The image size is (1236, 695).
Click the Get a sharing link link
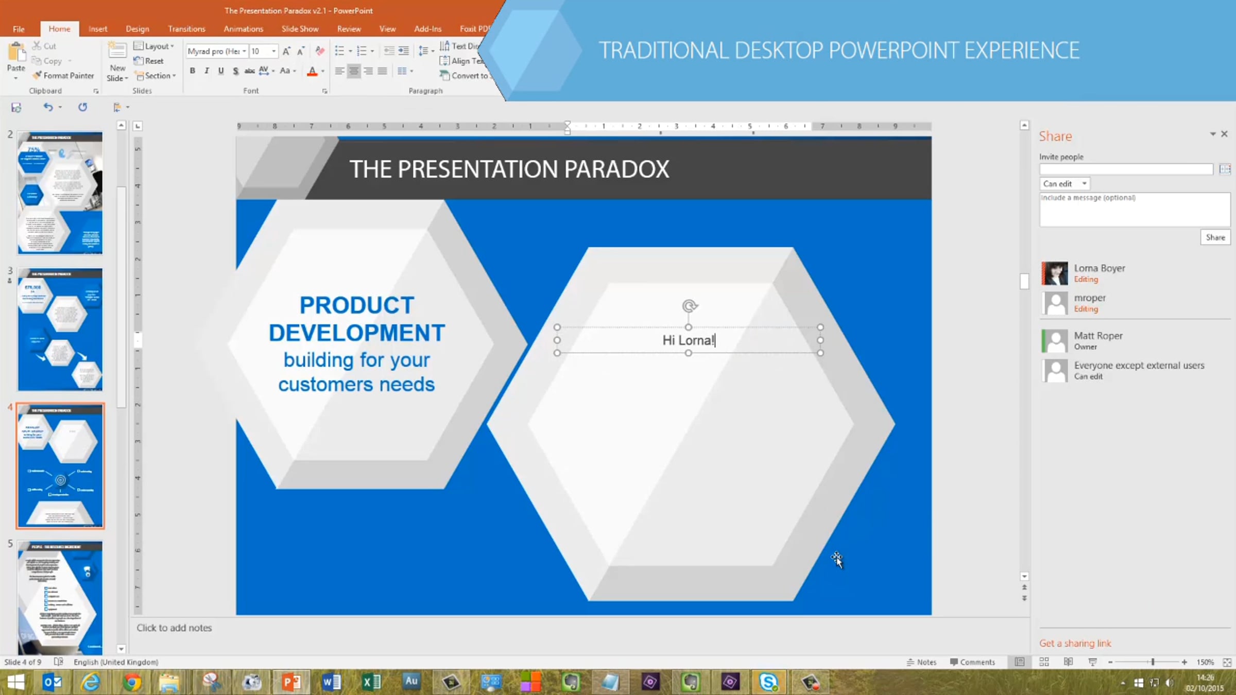[x=1075, y=643]
